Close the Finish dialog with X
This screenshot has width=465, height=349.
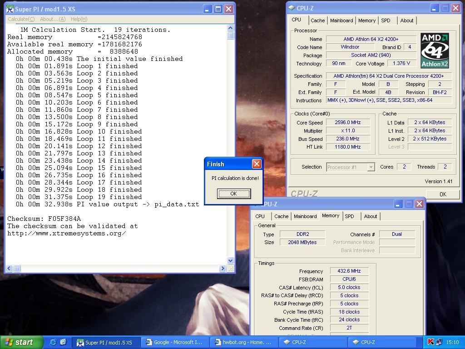257,164
